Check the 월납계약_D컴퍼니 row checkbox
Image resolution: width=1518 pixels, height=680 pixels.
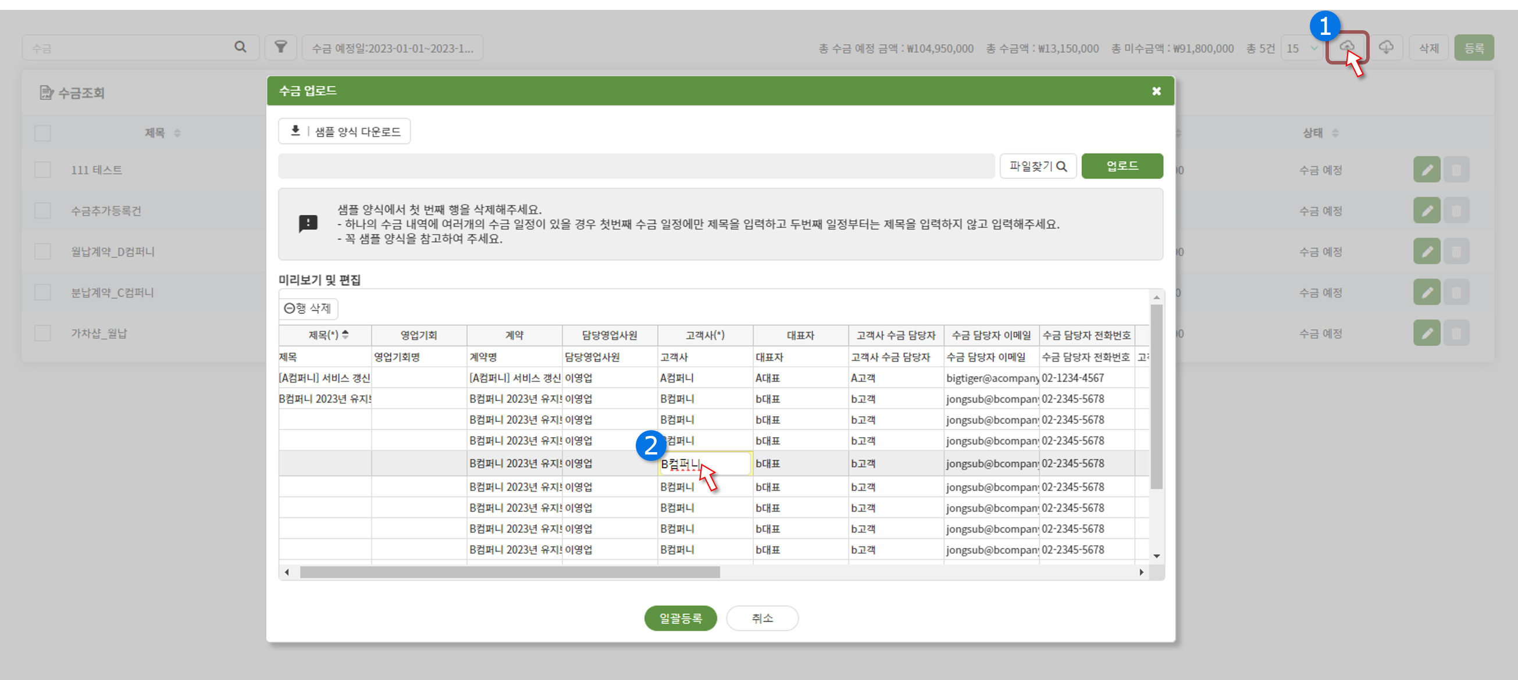(42, 252)
